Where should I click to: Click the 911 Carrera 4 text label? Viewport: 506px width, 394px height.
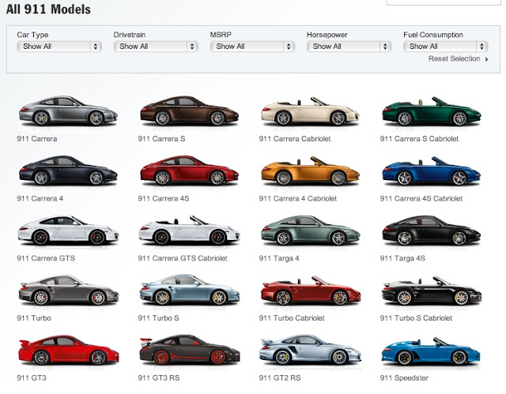click(40, 198)
